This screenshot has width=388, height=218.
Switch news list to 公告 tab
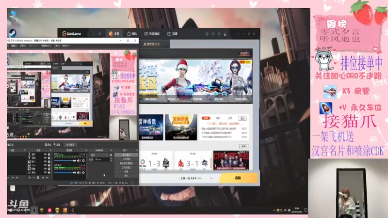click(x=230, y=118)
